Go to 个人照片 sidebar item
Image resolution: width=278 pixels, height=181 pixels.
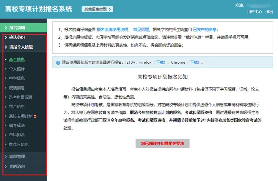(x=17, y=69)
